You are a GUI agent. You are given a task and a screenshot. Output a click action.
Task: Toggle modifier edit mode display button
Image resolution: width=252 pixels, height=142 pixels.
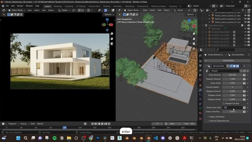click(231, 66)
